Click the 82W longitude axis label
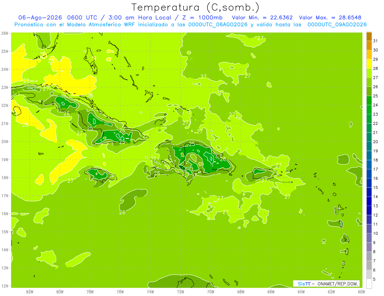The image size is (384, 296). click(29, 292)
